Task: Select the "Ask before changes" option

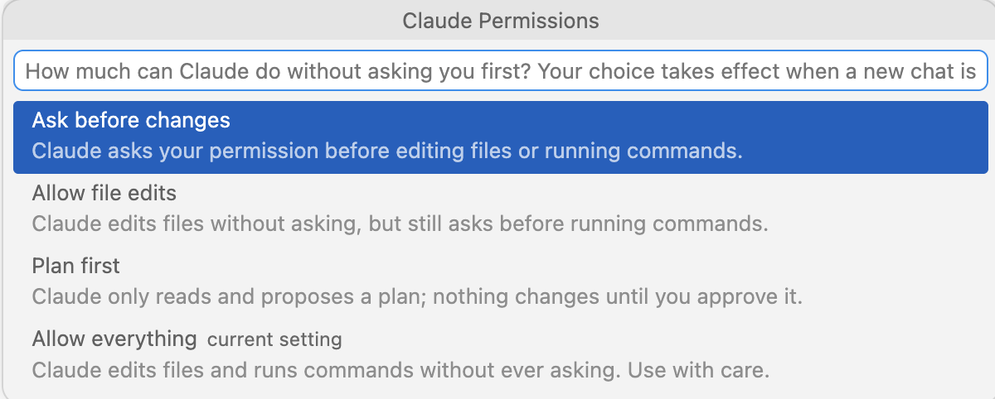Action: point(501,137)
